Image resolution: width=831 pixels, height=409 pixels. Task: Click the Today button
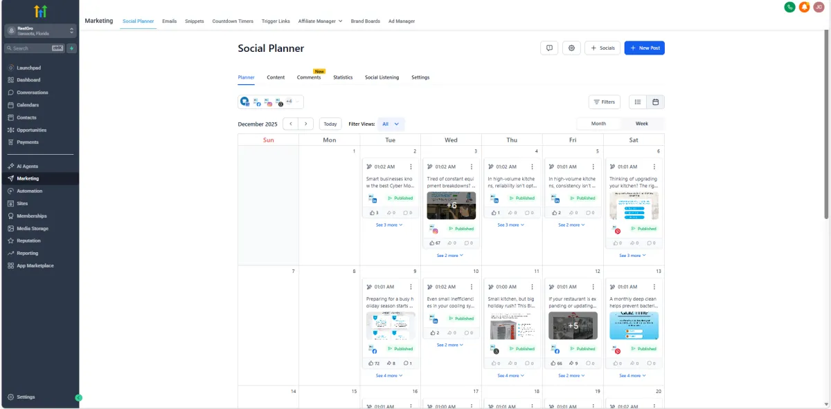tap(330, 124)
